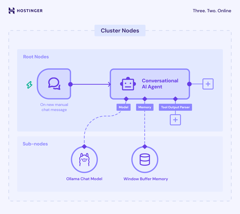Open the Ollama Chat Model llama icon

(x=84, y=159)
